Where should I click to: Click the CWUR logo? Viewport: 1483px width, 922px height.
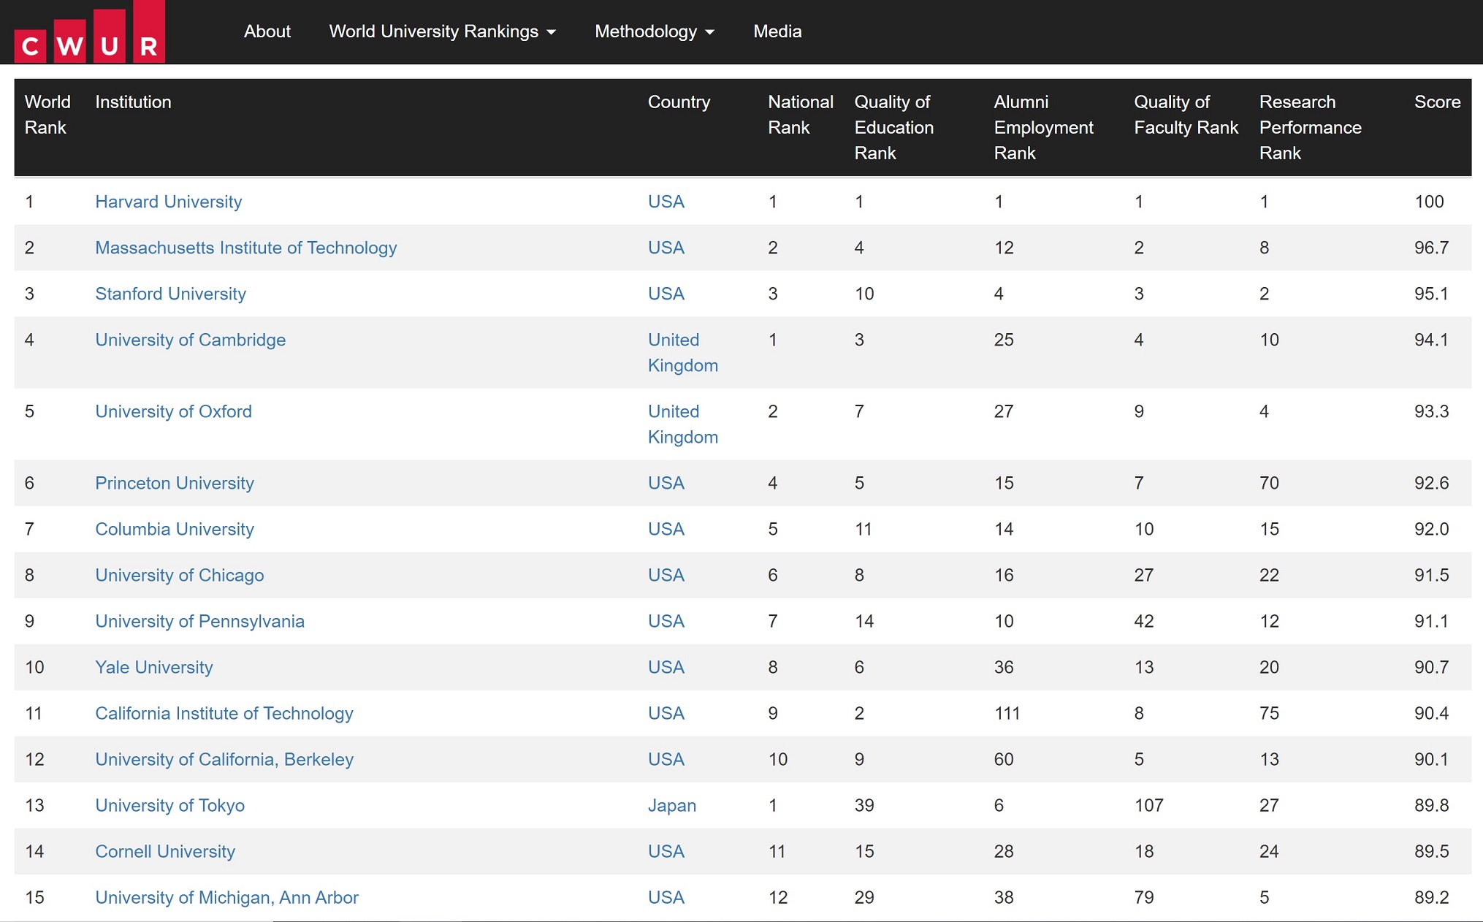90,31
